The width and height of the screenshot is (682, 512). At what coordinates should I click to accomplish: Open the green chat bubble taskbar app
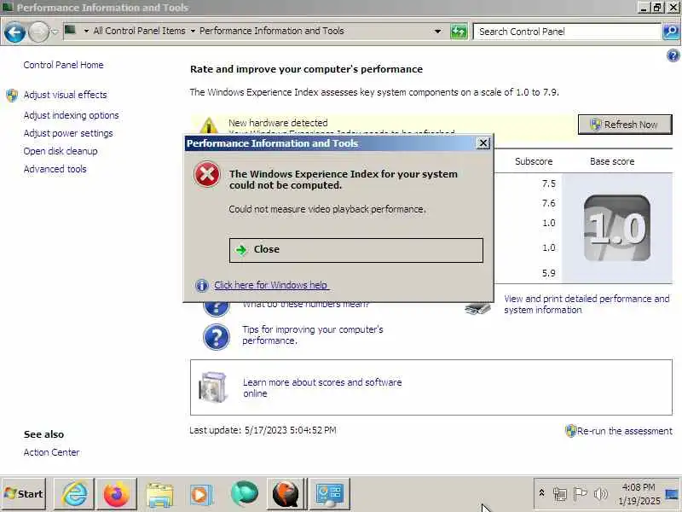[245, 494]
